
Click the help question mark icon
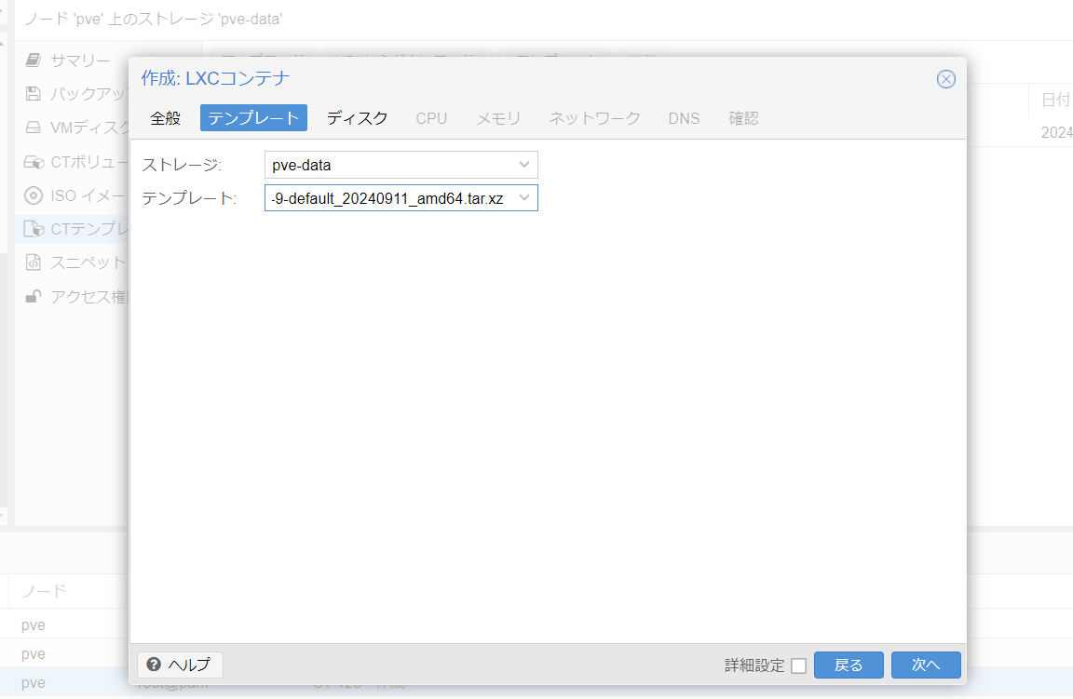pos(154,665)
